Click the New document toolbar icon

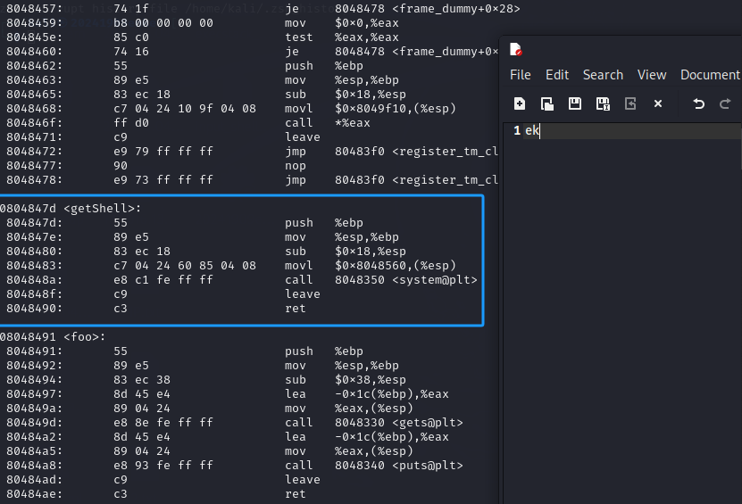click(x=520, y=103)
